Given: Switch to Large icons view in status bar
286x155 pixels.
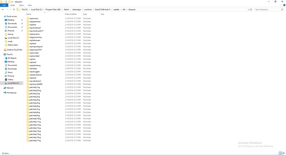Looking at the screenshot, I should 284,153.
